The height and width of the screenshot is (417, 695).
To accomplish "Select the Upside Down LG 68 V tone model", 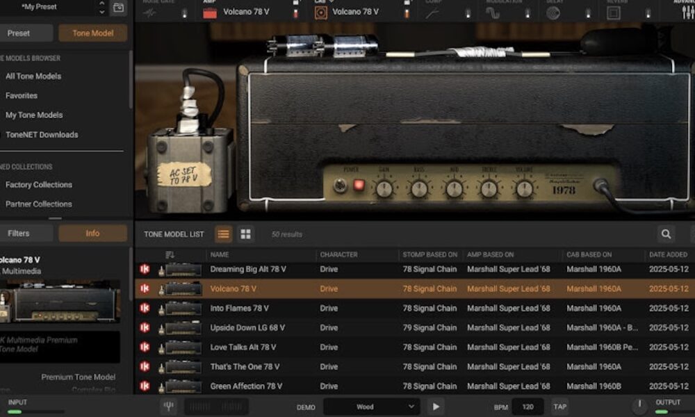I will pyautogui.click(x=415, y=327).
